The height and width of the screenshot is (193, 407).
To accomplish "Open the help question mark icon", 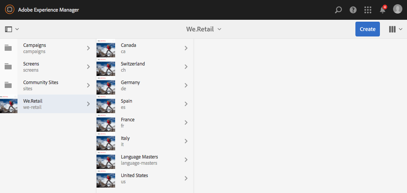I will pyautogui.click(x=353, y=10).
